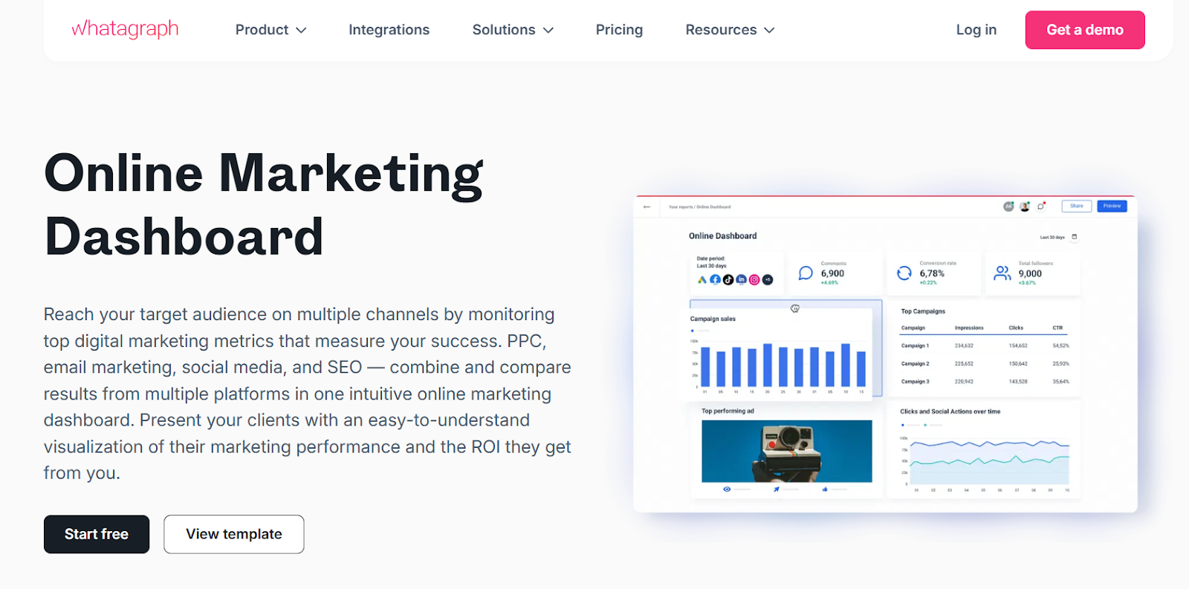1189x589 pixels.
Task: Click the back arrow in dashboard preview
Action: 647,206
